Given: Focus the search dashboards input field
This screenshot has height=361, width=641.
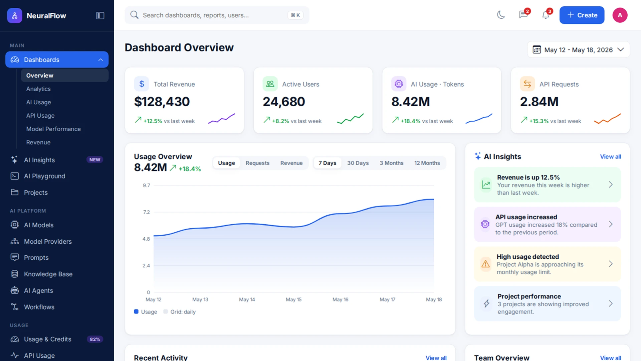Looking at the screenshot, I should click(x=217, y=15).
